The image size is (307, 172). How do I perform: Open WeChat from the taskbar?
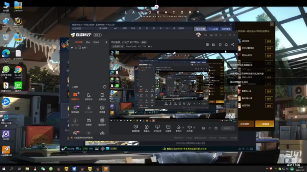click(43, 169)
